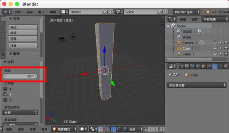This screenshot has height=133, width=229.
Task: Open the 渲染 menu
Action: 30,12
